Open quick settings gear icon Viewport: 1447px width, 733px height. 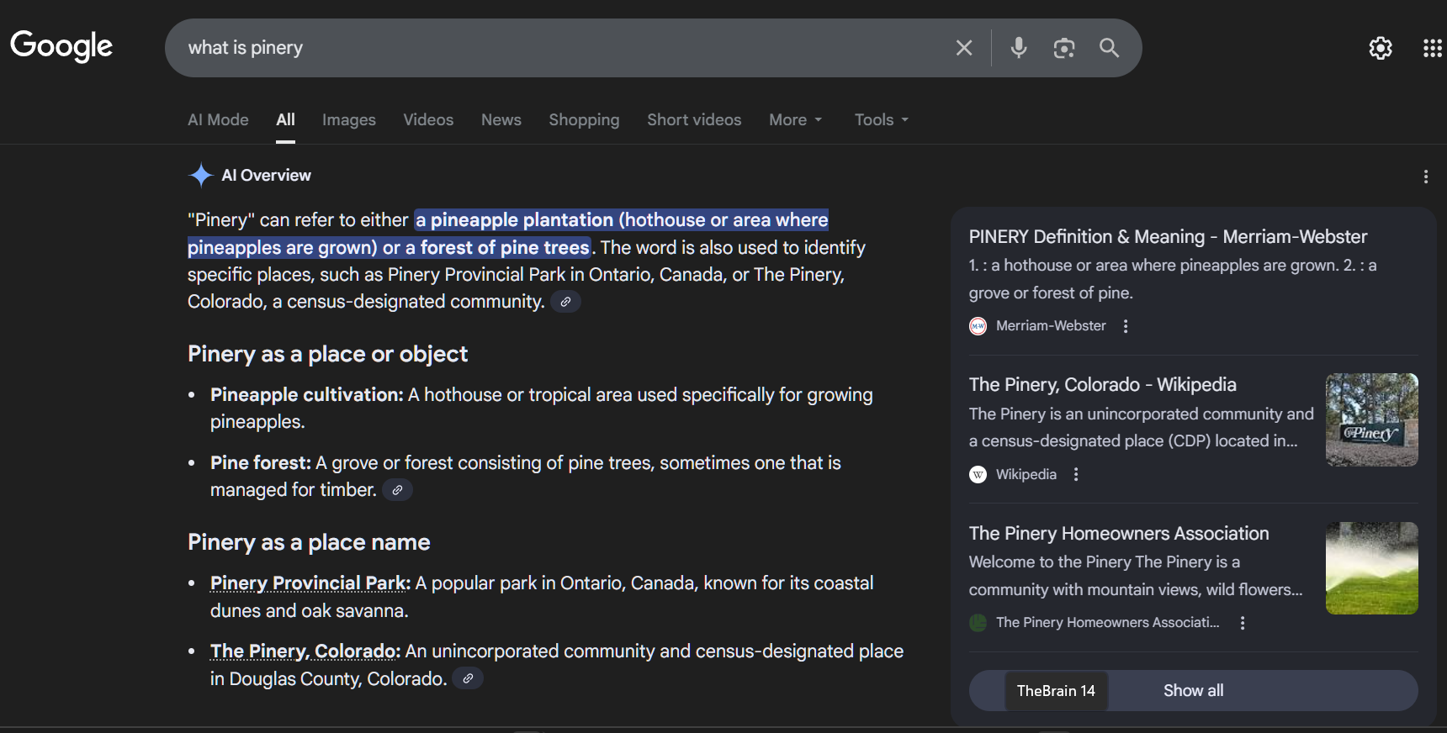[x=1380, y=48]
